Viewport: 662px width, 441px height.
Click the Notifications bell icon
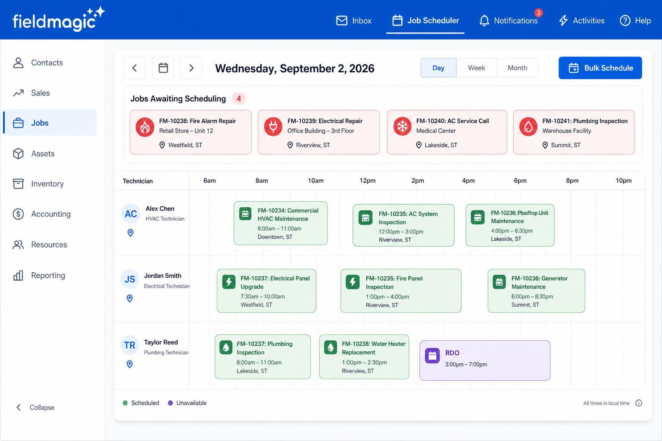[484, 21]
